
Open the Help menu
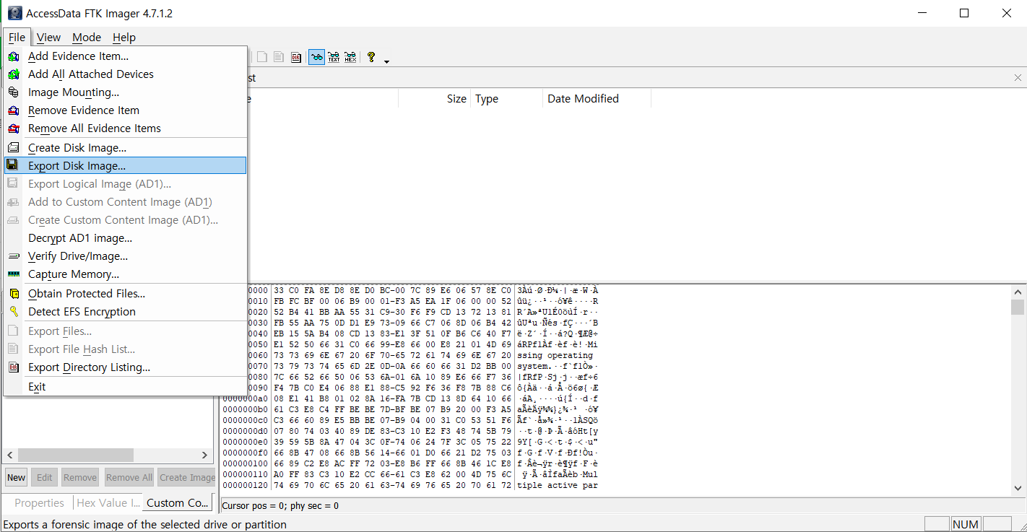click(x=124, y=37)
